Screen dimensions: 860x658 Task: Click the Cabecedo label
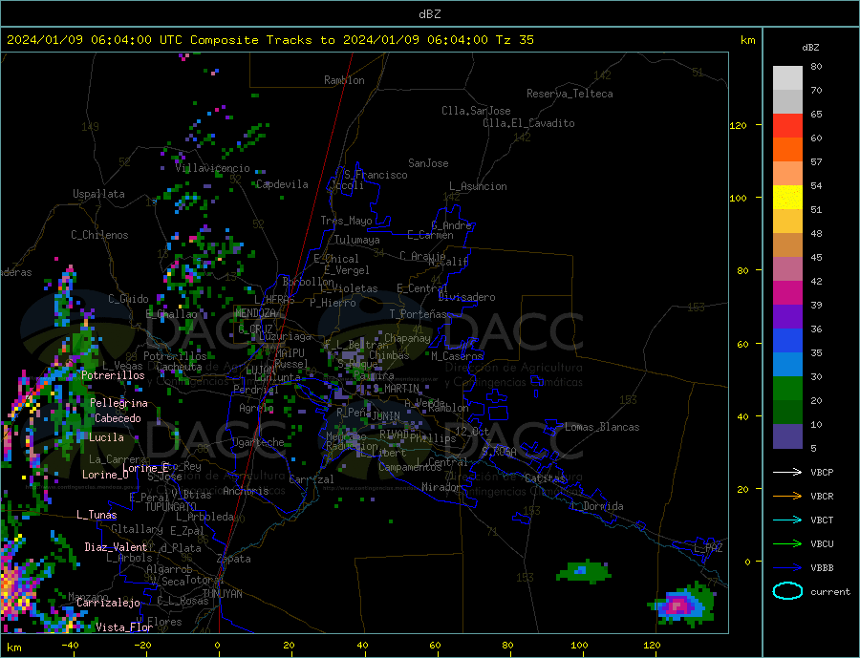pos(118,418)
